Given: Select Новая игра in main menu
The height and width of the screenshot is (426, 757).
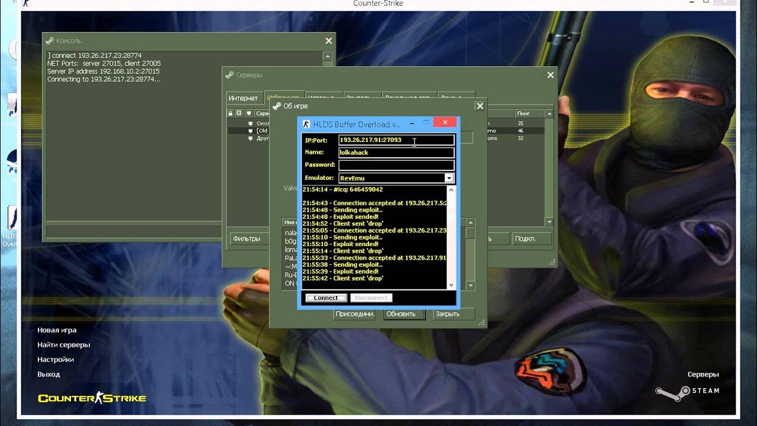Looking at the screenshot, I should point(57,330).
